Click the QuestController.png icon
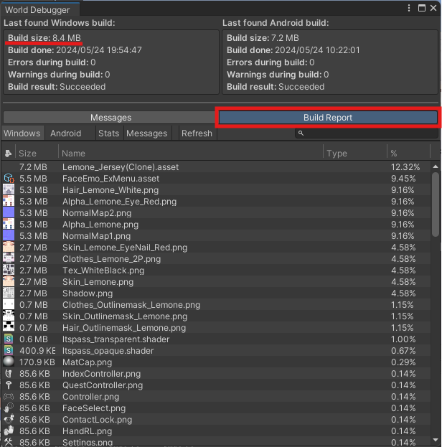The height and width of the screenshot is (447, 442). [9, 385]
